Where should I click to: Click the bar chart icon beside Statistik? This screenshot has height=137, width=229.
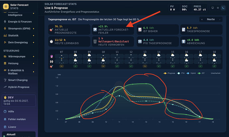click(5, 36)
